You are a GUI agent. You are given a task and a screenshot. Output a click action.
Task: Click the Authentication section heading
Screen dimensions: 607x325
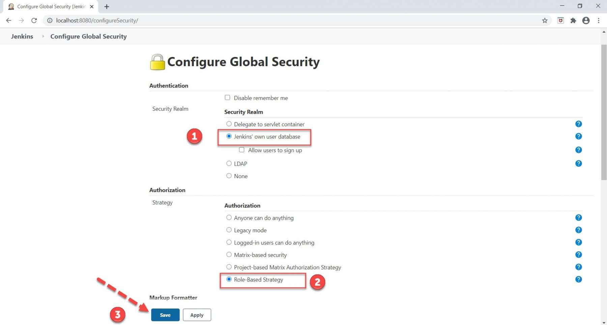click(169, 86)
